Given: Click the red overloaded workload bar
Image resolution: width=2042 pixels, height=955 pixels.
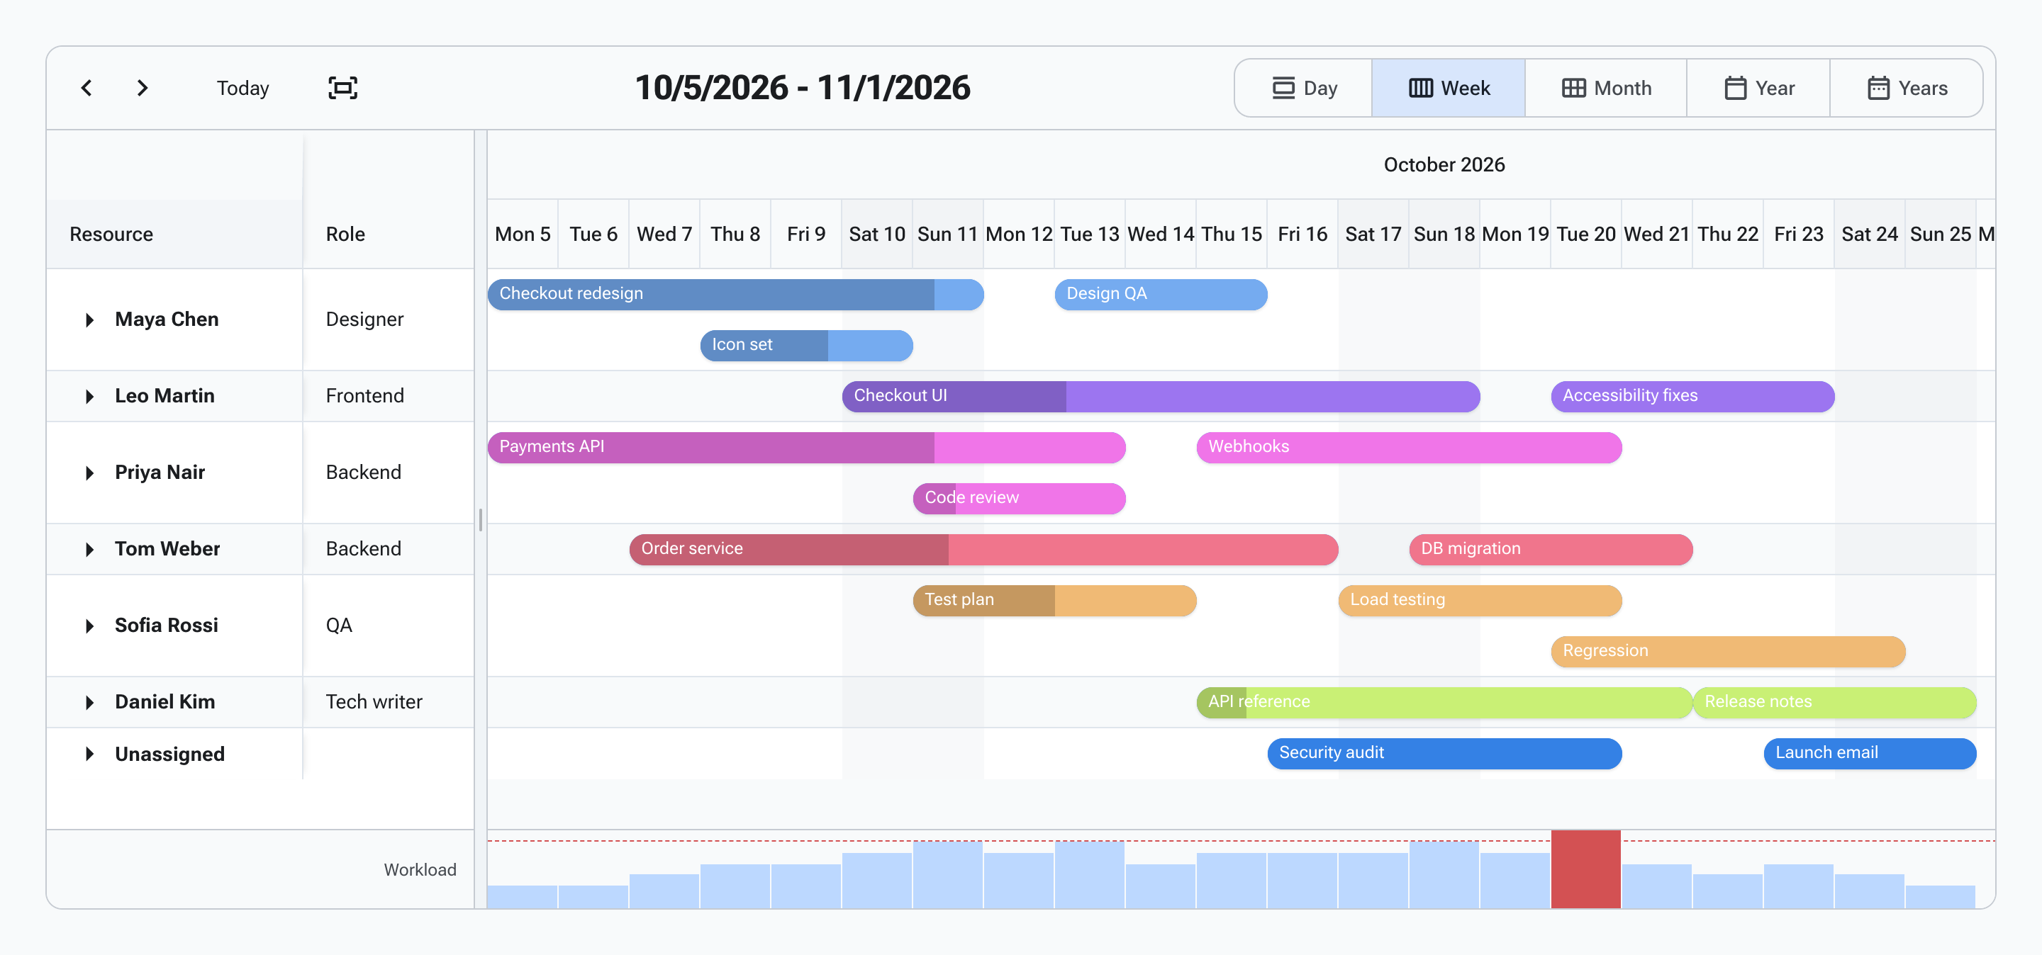Looking at the screenshot, I should tap(1585, 869).
